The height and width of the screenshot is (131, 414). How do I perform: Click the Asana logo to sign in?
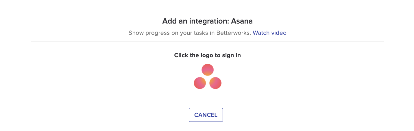(x=208, y=76)
